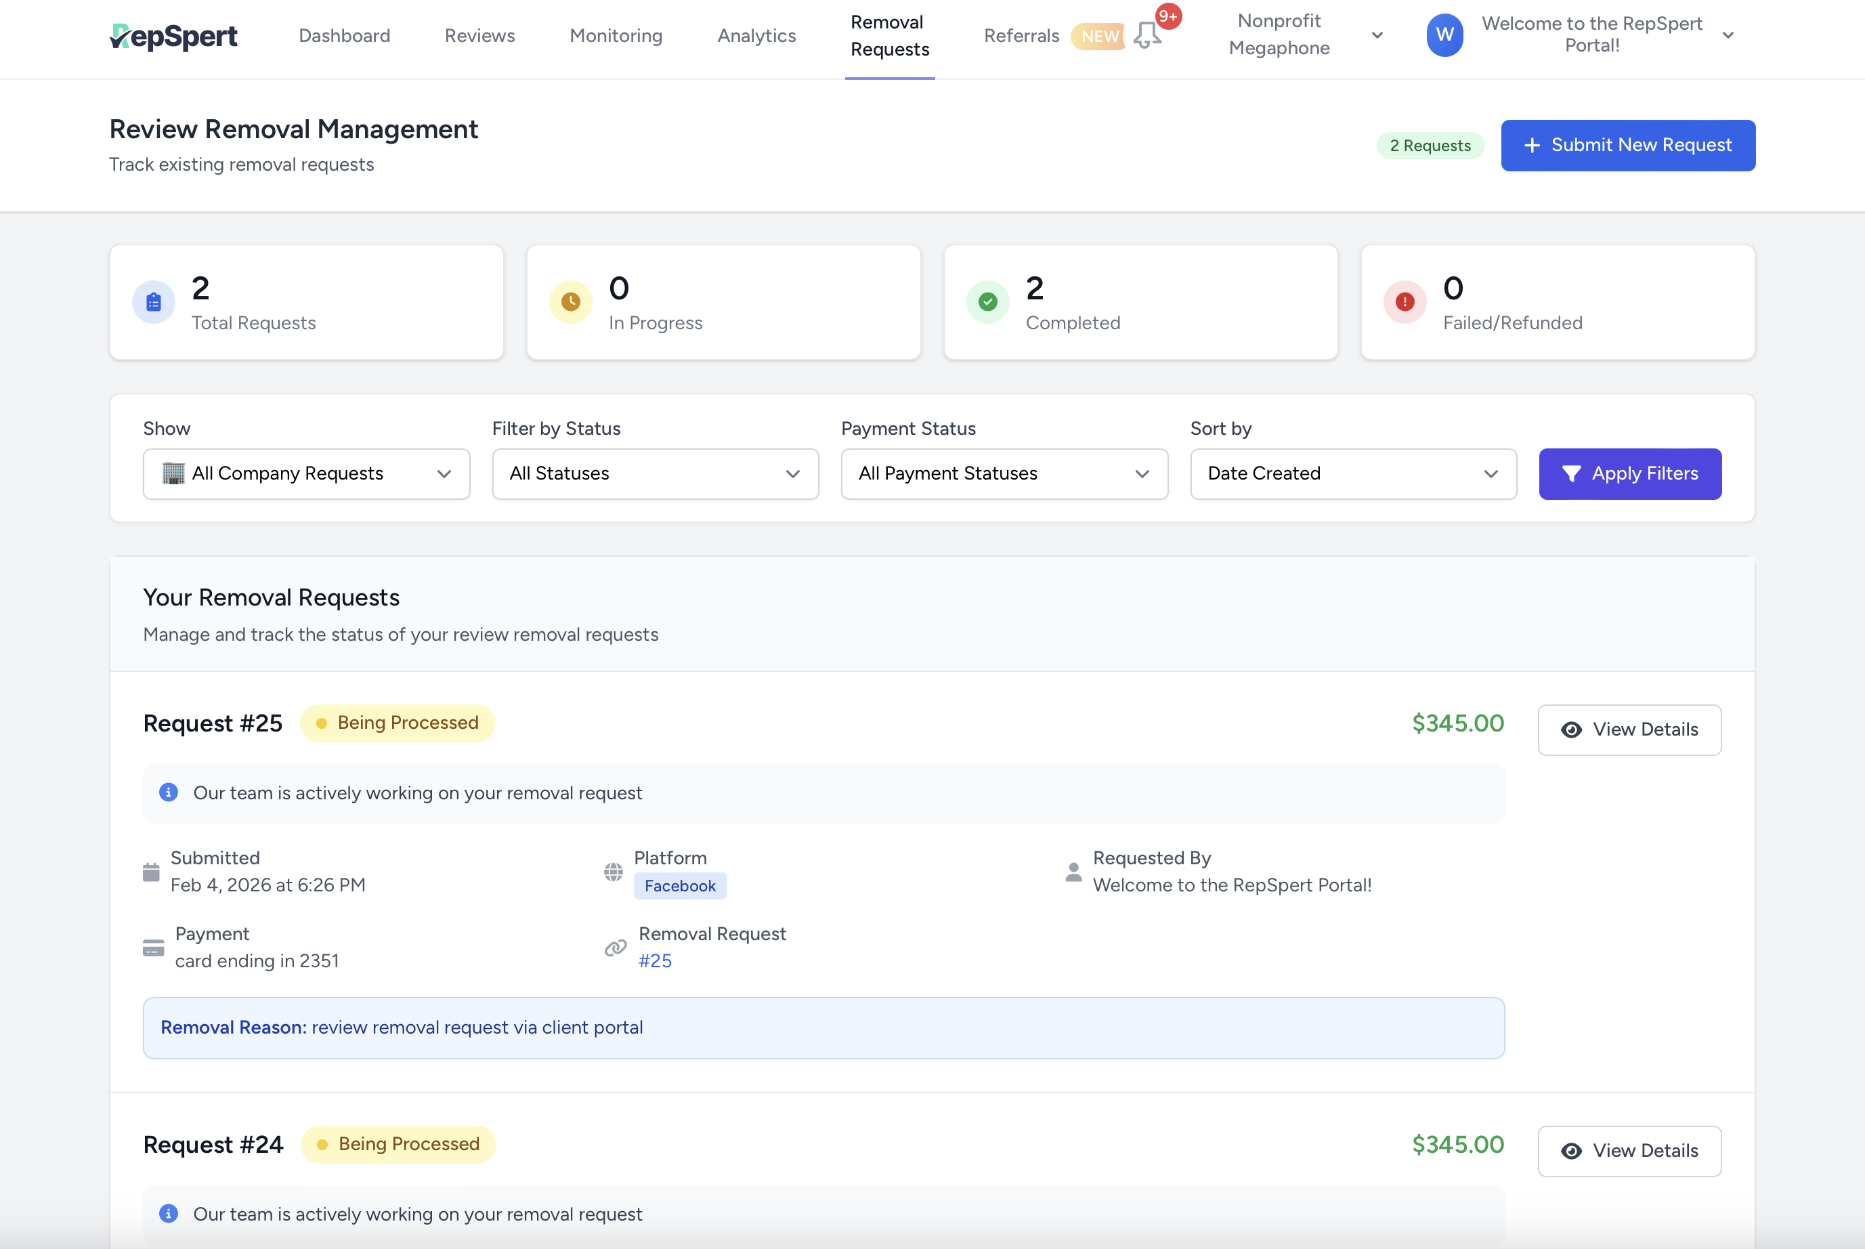The width and height of the screenshot is (1865, 1249).
Task: Click the In Progress clock icon
Action: click(x=570, y=302)
